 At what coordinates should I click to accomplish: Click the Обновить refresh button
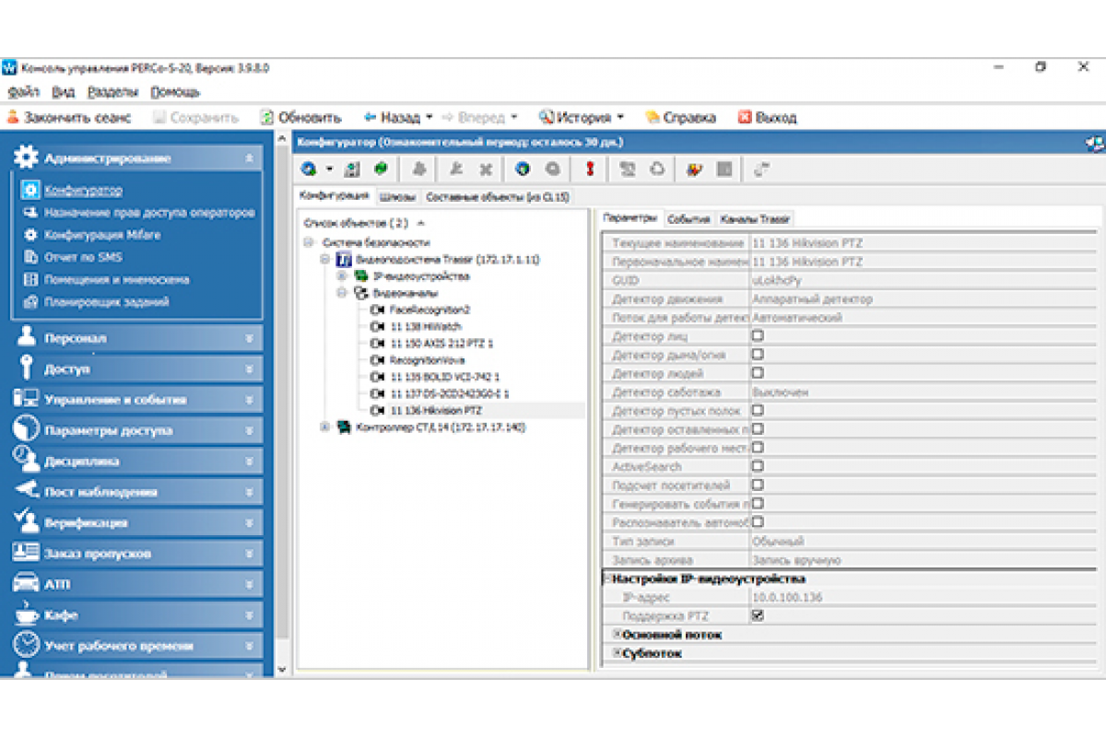point(300,118)
